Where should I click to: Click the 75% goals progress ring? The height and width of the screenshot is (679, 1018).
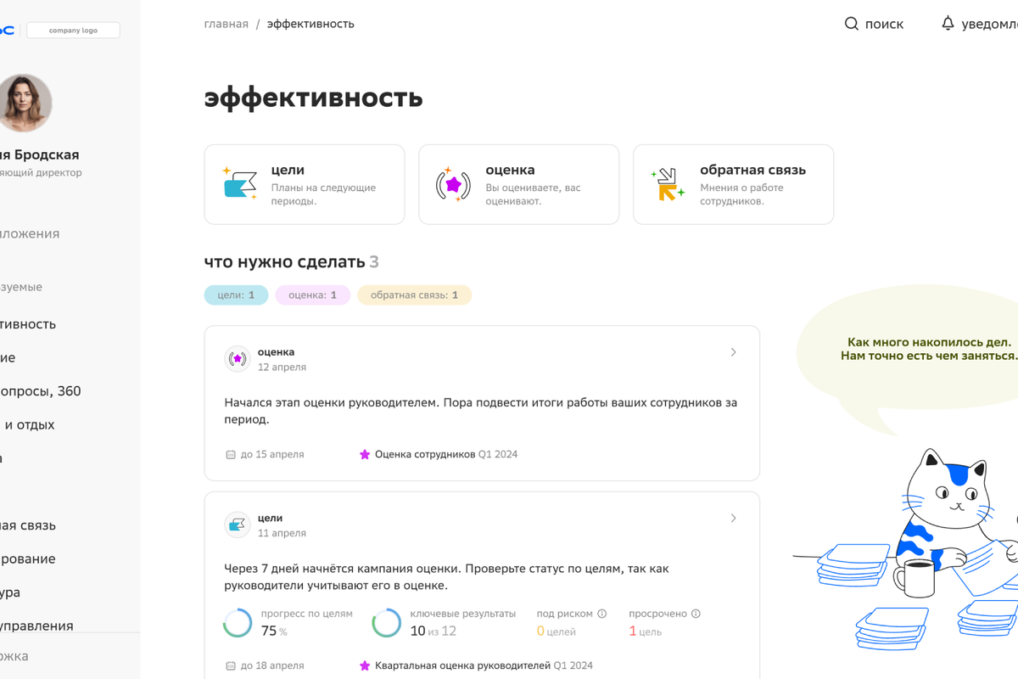[238, 623]
